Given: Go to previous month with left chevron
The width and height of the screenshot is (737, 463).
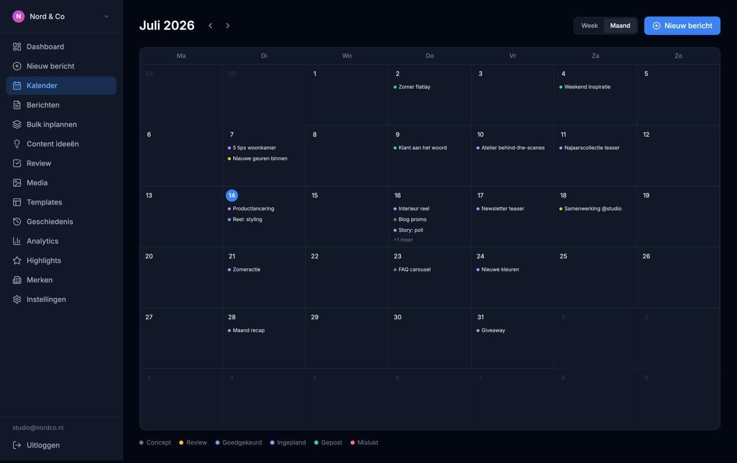Looking at the screenshot, I should [x=210, y=26].
